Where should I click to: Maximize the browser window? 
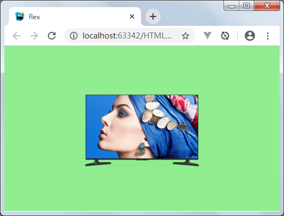point(247,6)
